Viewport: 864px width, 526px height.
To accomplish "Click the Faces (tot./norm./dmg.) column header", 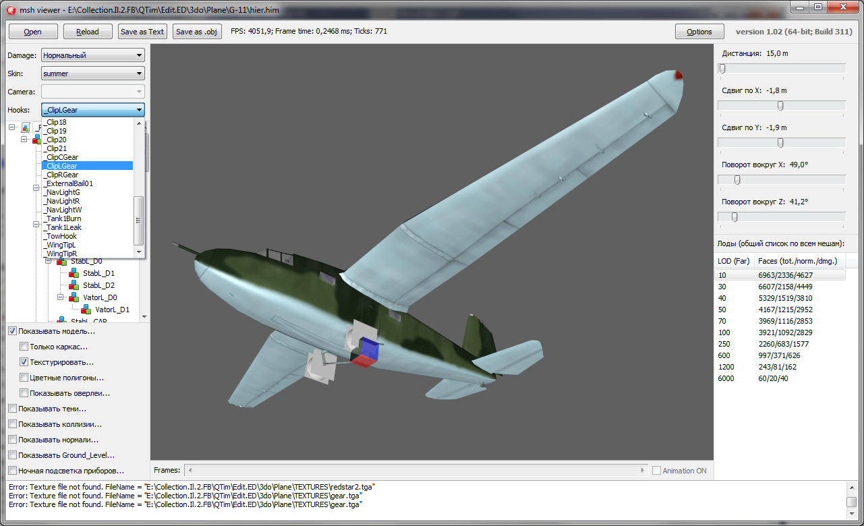I will point(801,260).
